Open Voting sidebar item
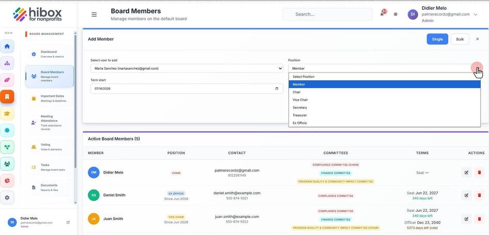Screen dimensions: 489x235 (50, 147)
